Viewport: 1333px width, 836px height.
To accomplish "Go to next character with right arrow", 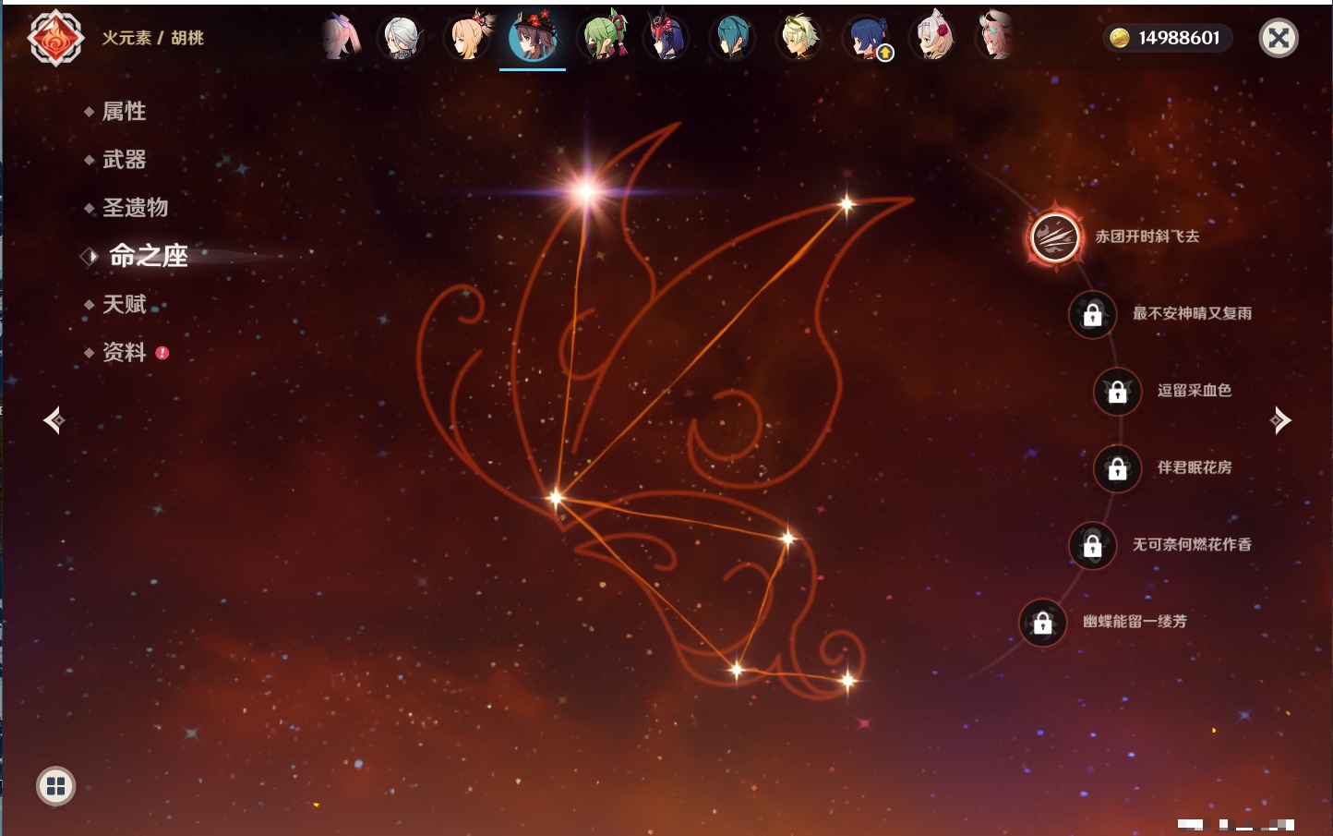I will point(1280,420).
